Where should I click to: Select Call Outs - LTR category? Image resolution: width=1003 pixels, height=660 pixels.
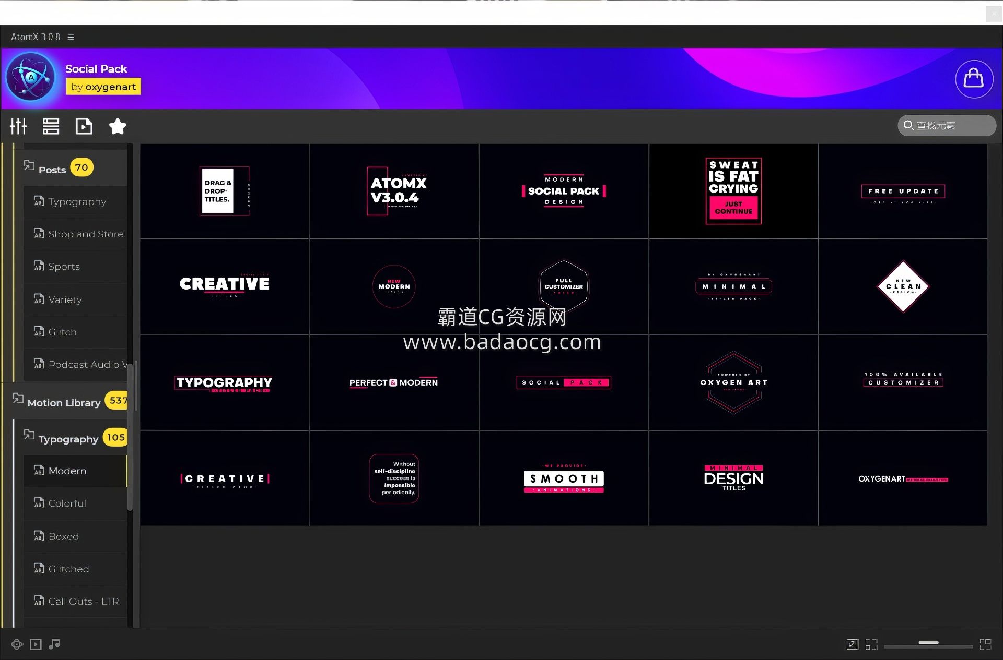[76, 601]
